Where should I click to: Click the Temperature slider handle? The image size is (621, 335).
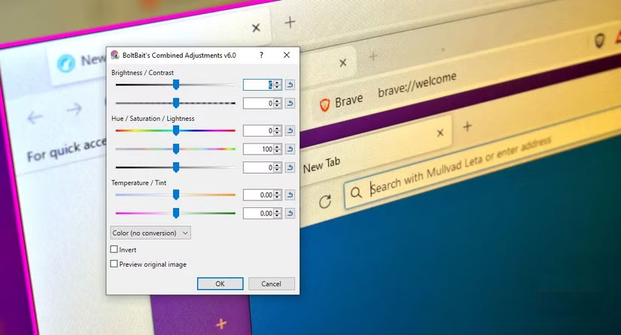pyautogui.click(x=176, y=195)
